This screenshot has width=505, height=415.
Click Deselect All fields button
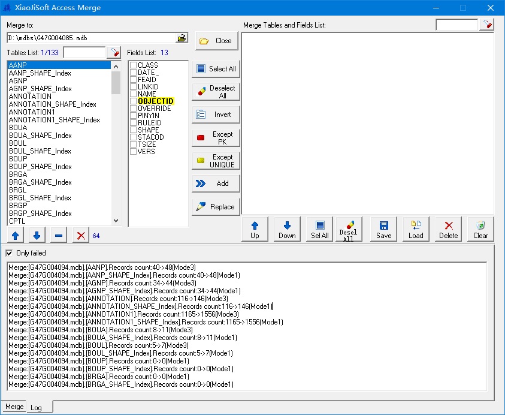pos(216,92)
